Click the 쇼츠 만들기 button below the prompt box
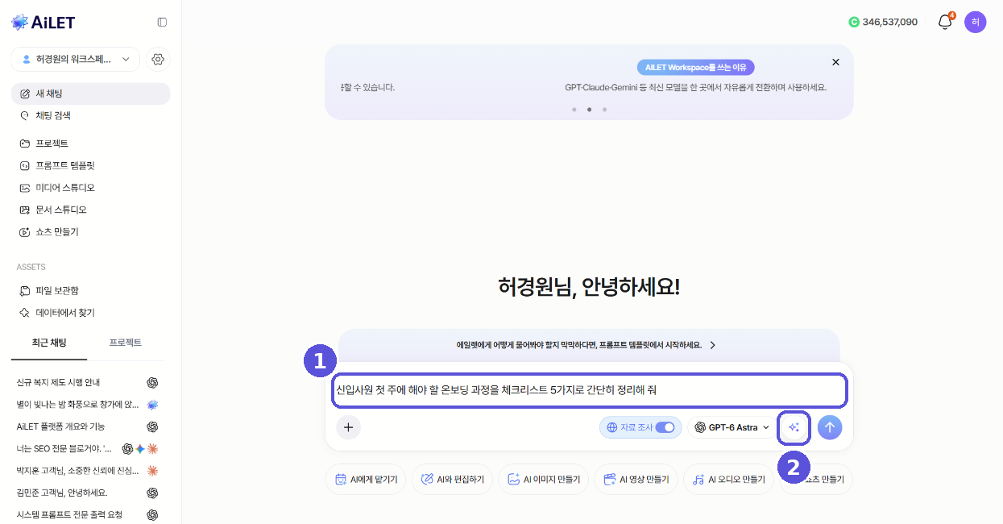Screen dimensions: 1003x524 (816, 479)
